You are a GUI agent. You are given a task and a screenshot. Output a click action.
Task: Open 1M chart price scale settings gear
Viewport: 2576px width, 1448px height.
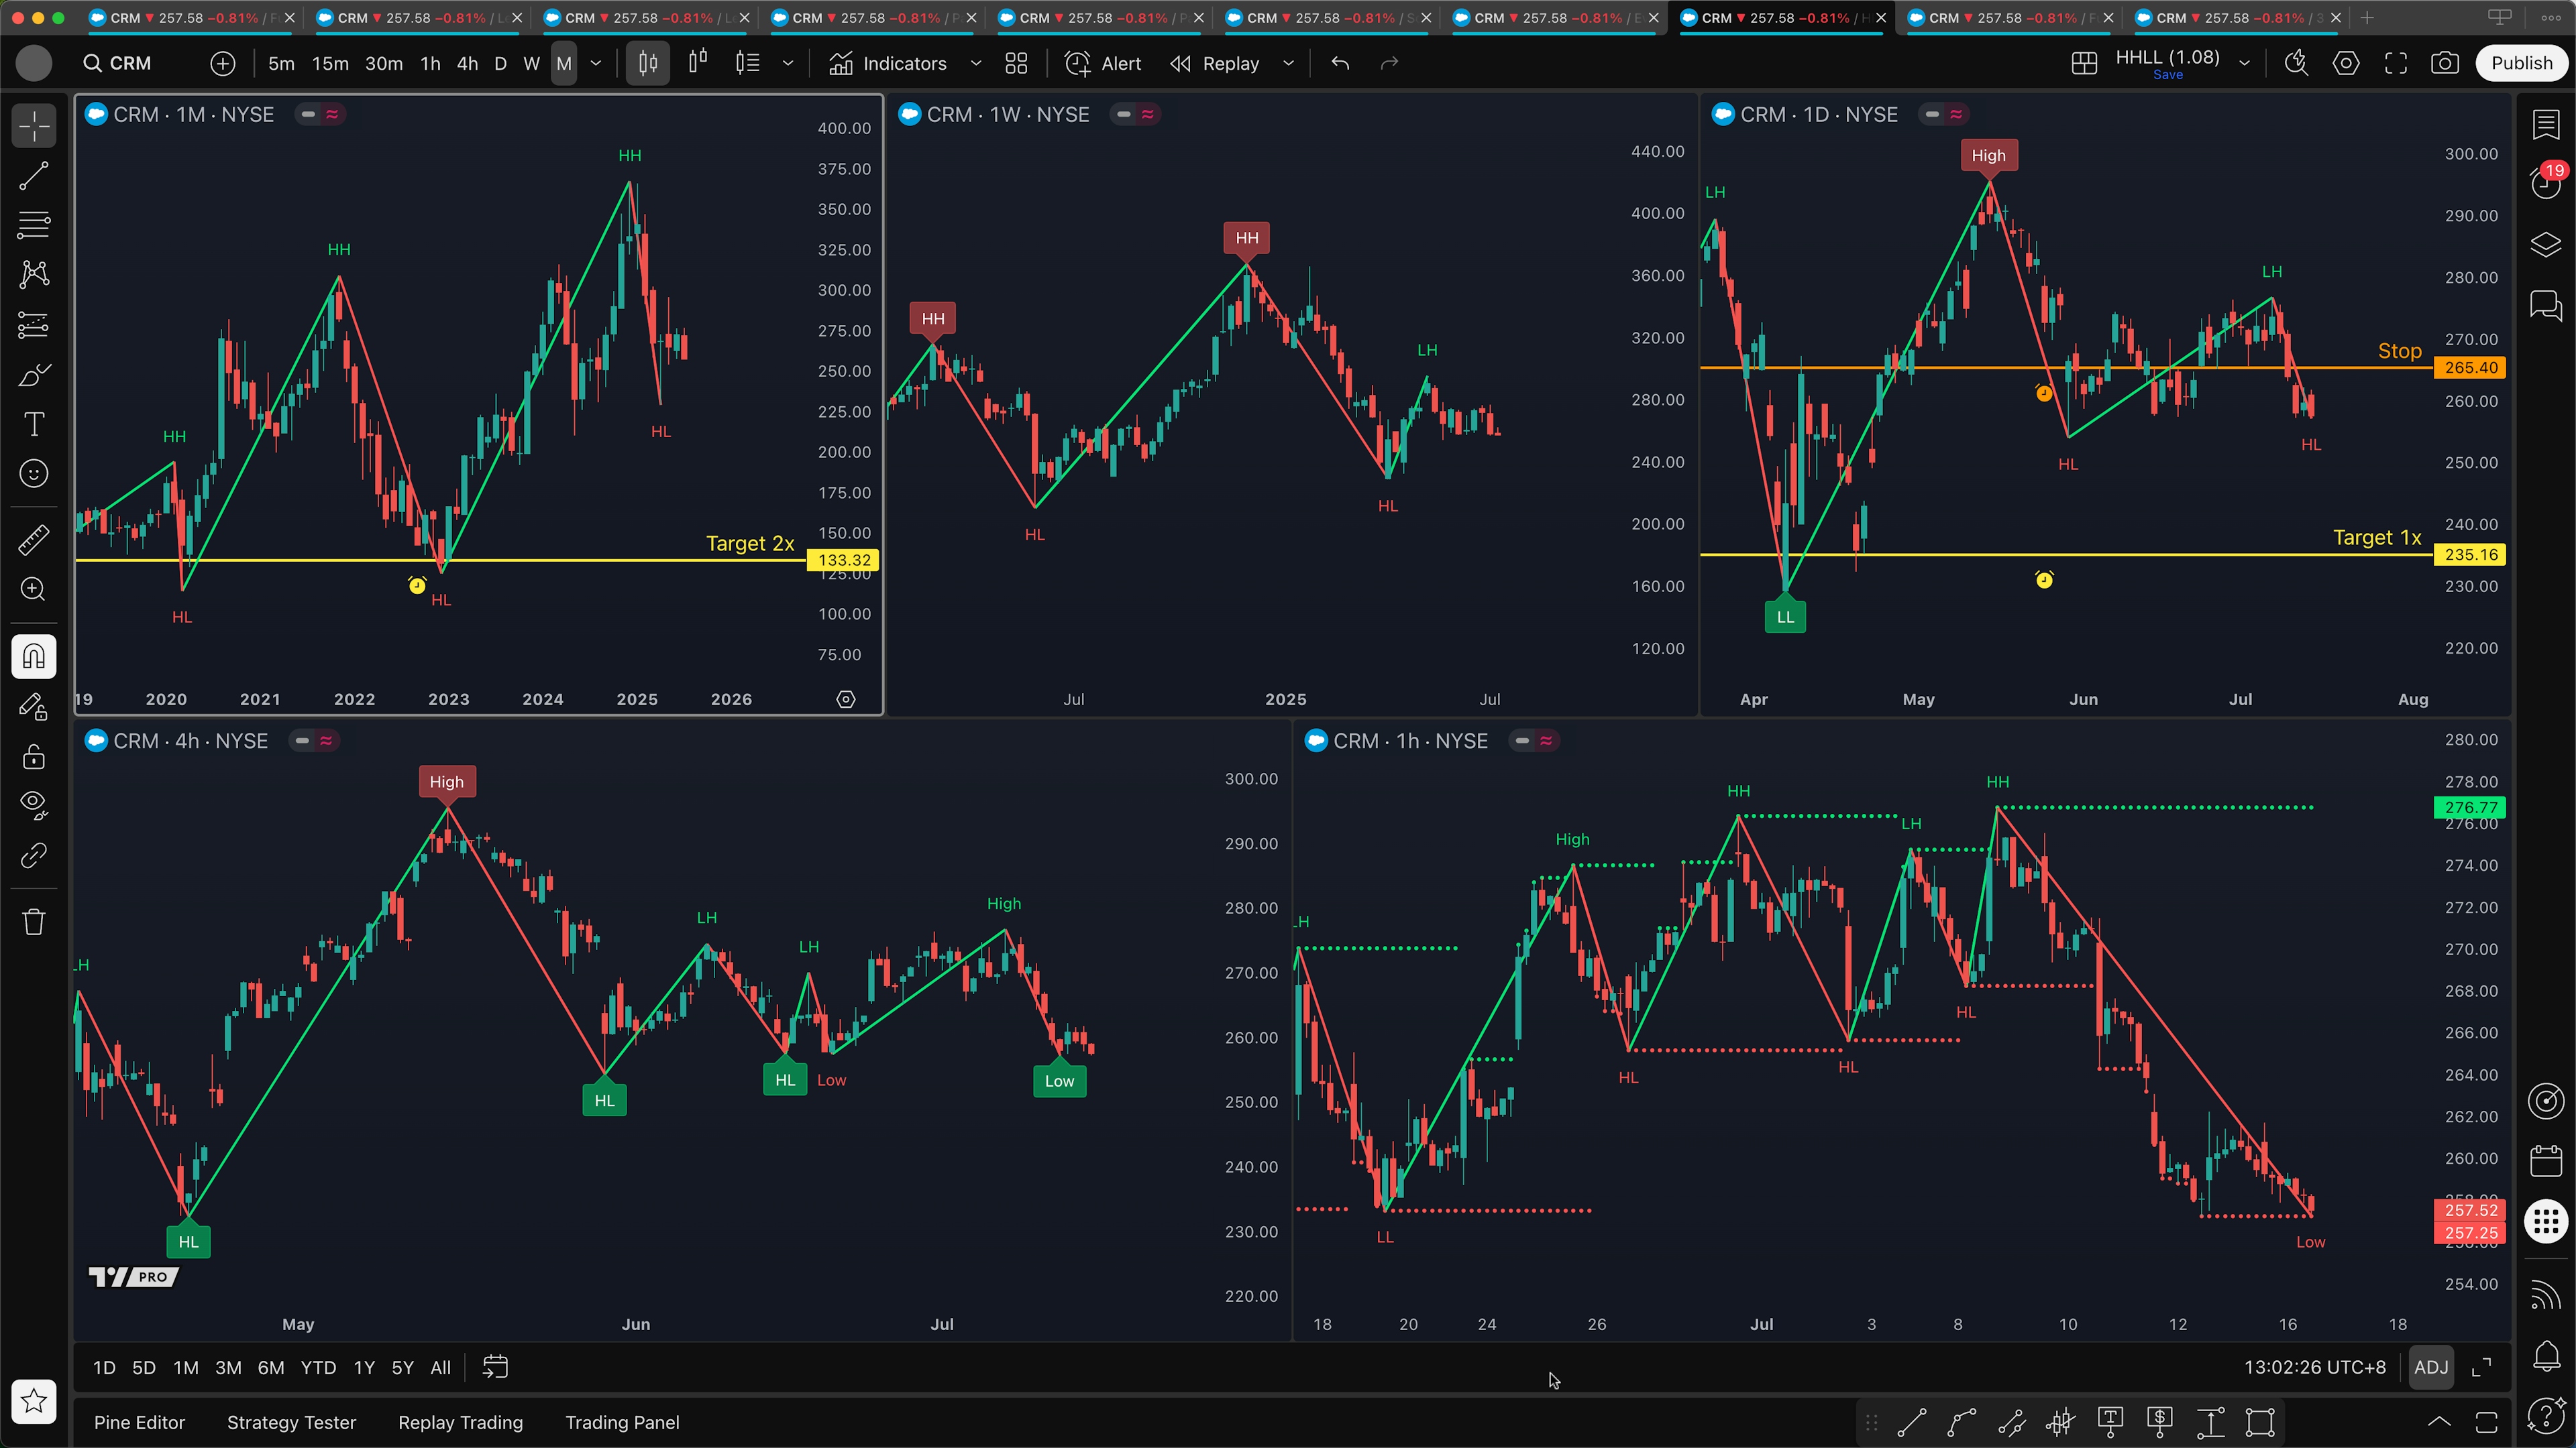pos(846,699)
